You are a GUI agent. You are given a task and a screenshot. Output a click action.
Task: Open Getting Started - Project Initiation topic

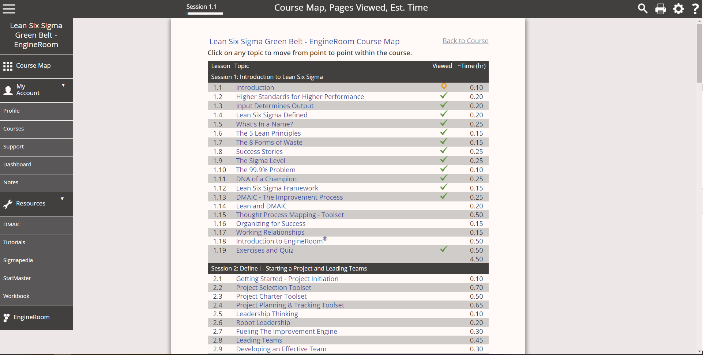pyautogui.click(x=287, y=279)
